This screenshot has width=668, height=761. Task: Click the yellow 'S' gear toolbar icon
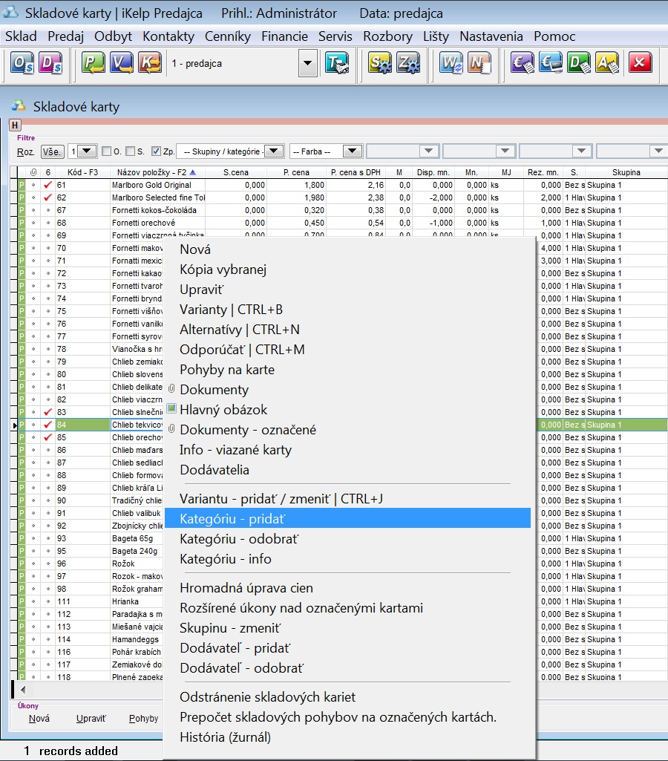click(380, 64)
